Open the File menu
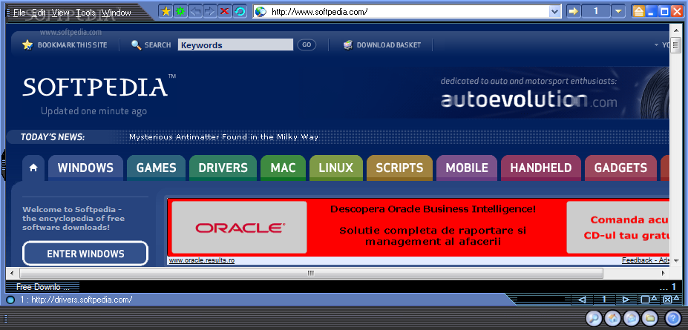 pyautogui.click(x=19, y=13)
